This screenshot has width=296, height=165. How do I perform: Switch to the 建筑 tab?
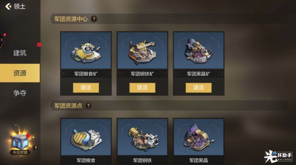[20, 53]
